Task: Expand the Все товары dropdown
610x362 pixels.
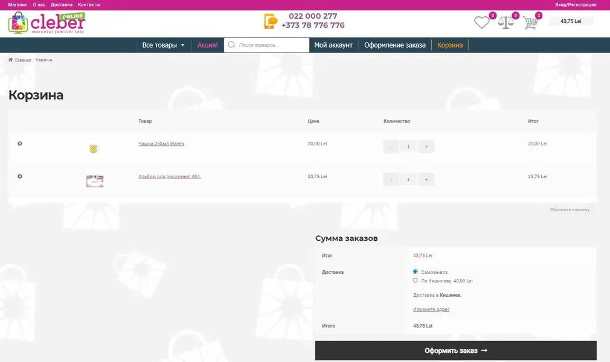Action: (x=164, y=45)
